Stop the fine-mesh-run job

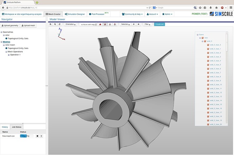click(x=37, y=136)
